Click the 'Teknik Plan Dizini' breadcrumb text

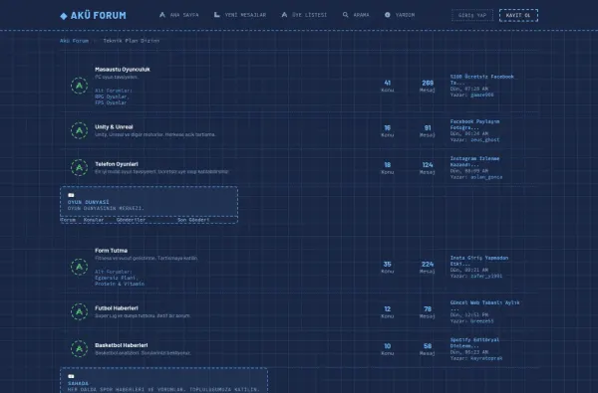coord(132,41)
